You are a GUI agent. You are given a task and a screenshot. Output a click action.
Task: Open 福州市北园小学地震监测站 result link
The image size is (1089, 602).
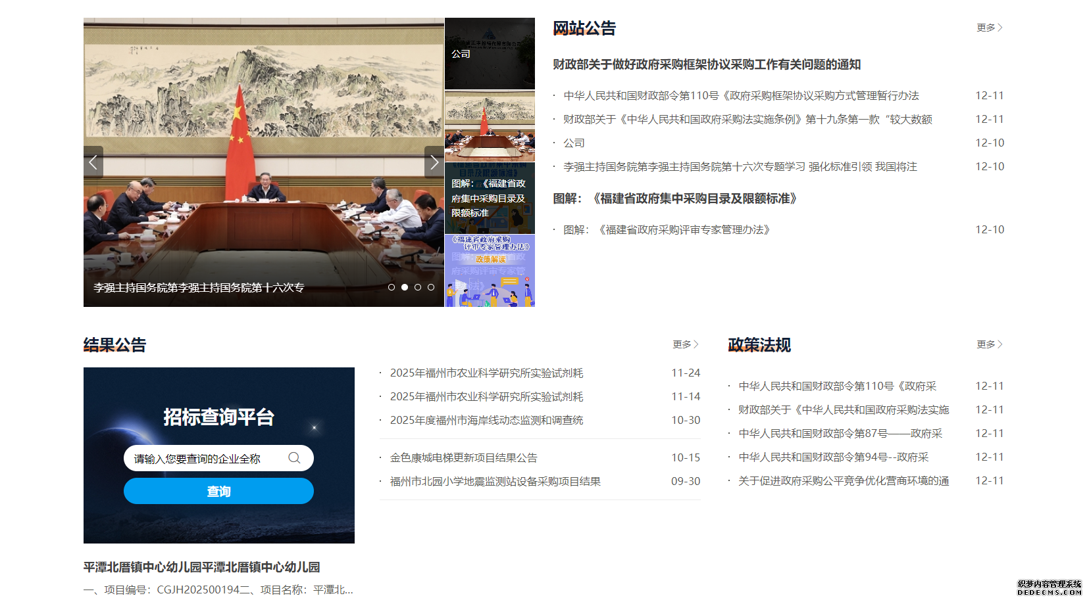495,482
